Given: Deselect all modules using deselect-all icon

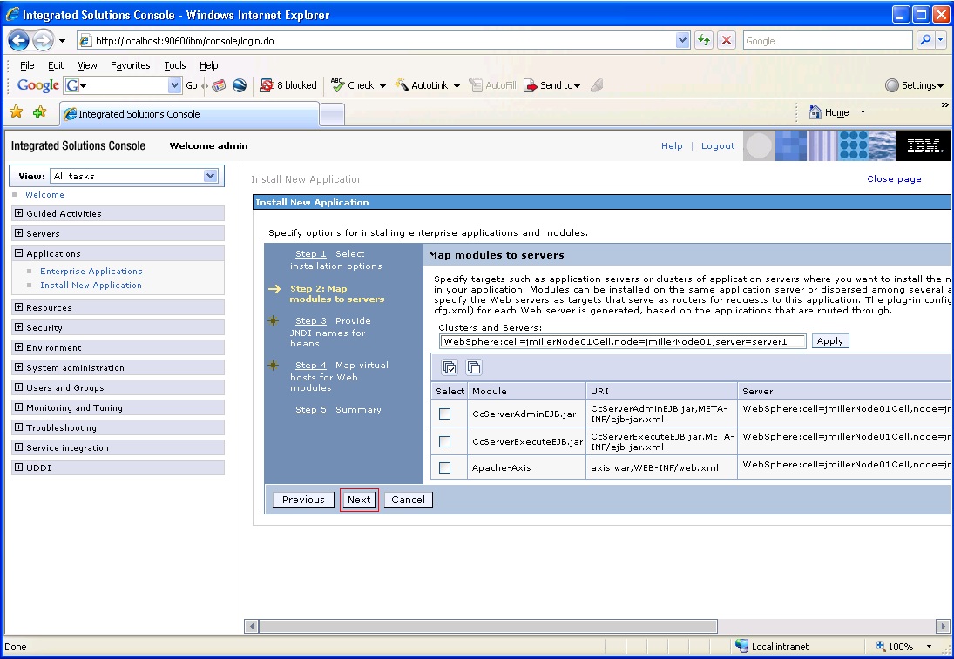Looking at the screenshot, I should point(473,366).
